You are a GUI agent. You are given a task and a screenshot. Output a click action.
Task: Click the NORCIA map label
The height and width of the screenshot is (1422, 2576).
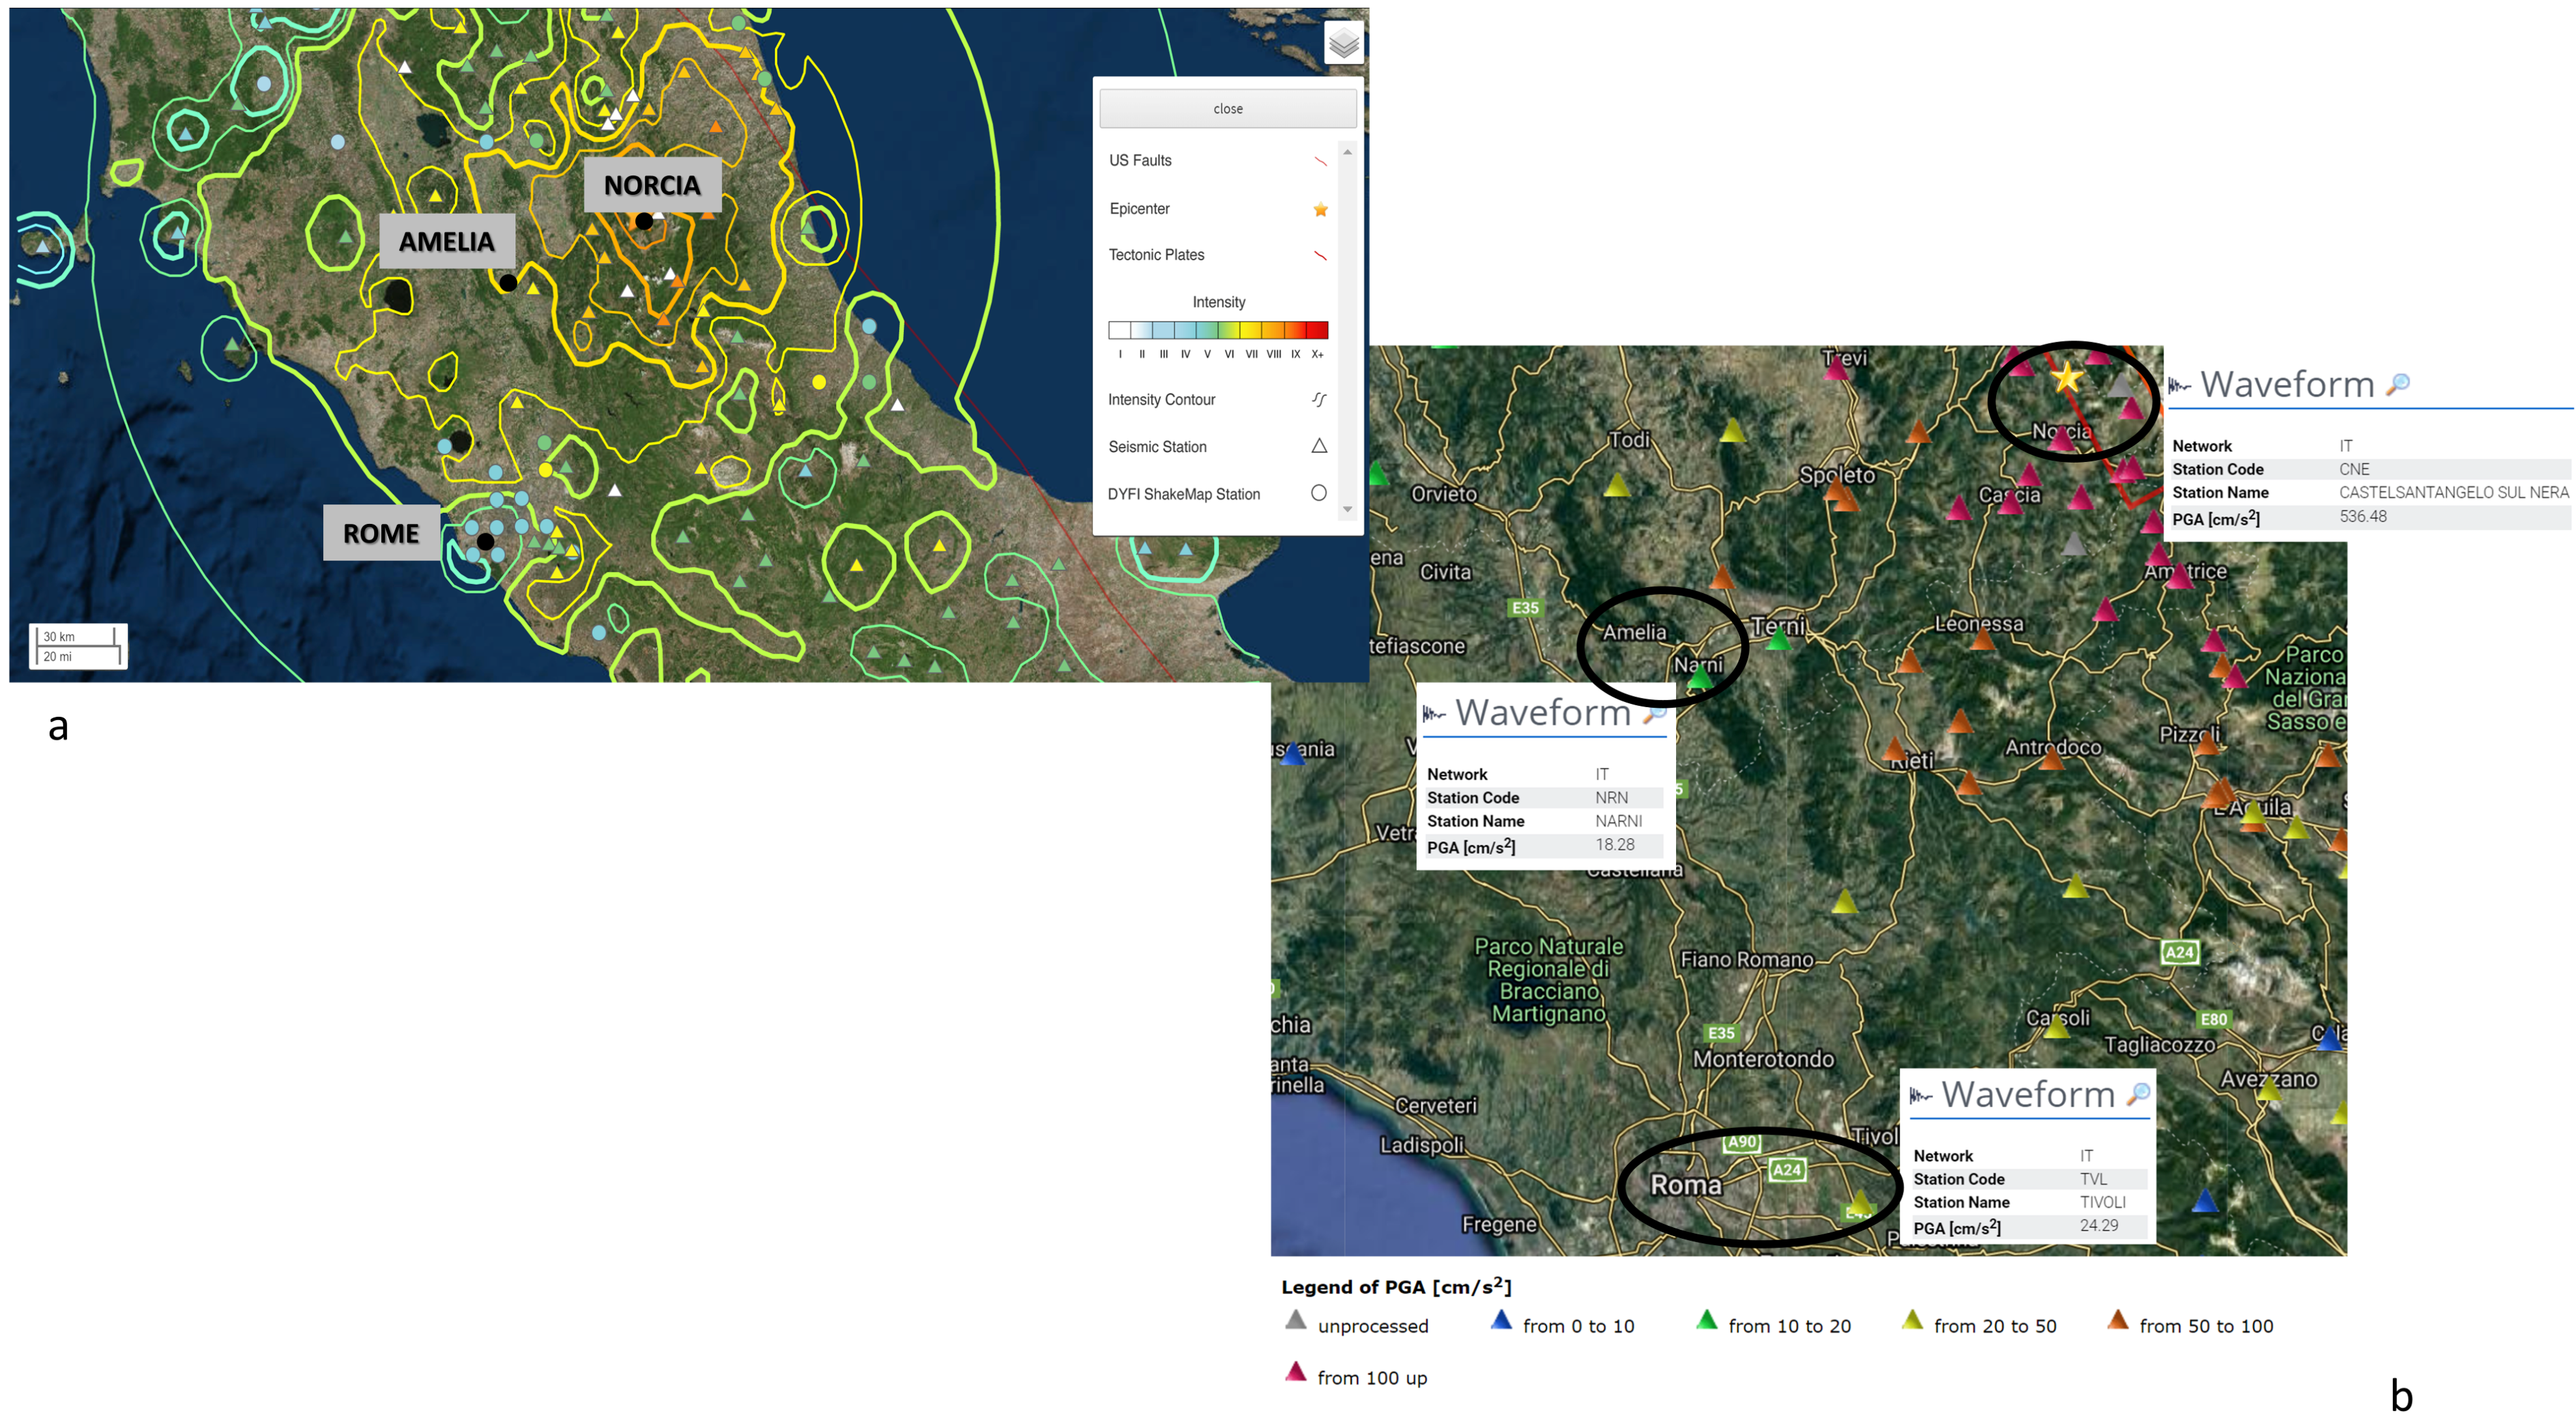coord(652,185)
